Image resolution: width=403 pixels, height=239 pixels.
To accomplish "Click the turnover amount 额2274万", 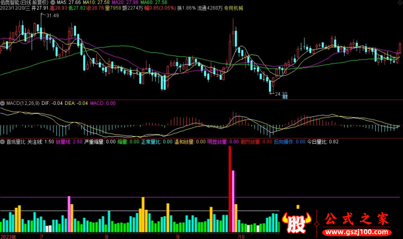I will click(x=132, y=8).
